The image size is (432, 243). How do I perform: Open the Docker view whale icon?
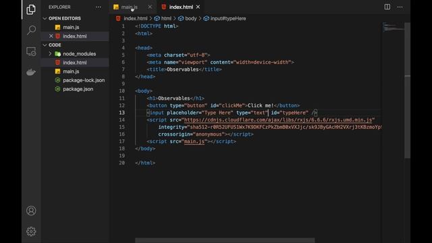coord(31,72)
